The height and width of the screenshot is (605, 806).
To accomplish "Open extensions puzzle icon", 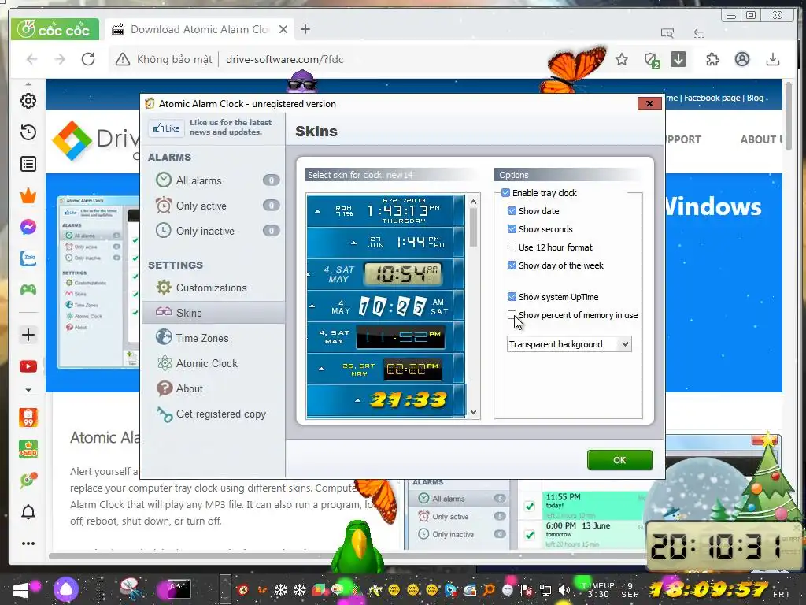I will [712, 59].
